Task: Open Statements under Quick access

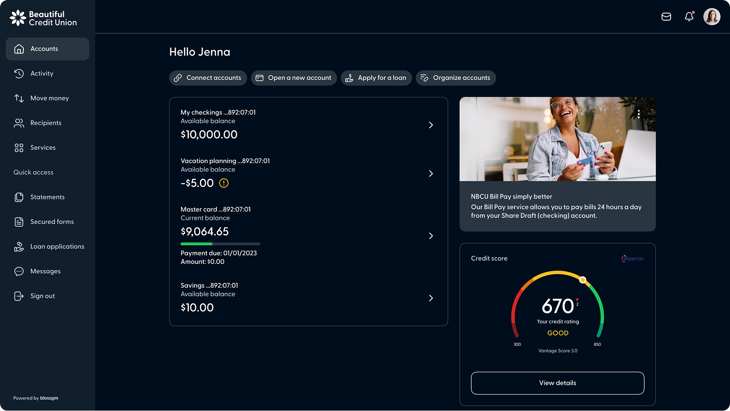Action: (47, 197)
